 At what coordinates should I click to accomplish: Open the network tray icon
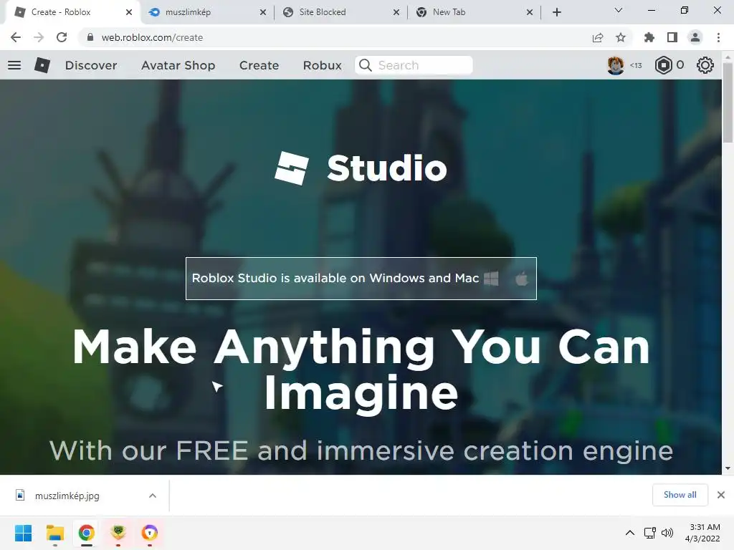(x=649, y=533)
